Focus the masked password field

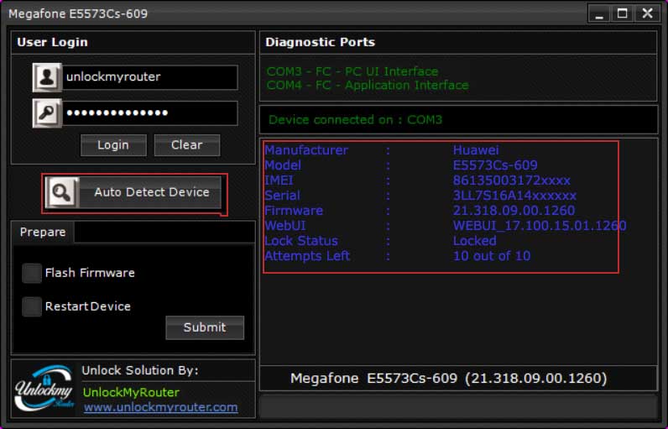[150, 112]
